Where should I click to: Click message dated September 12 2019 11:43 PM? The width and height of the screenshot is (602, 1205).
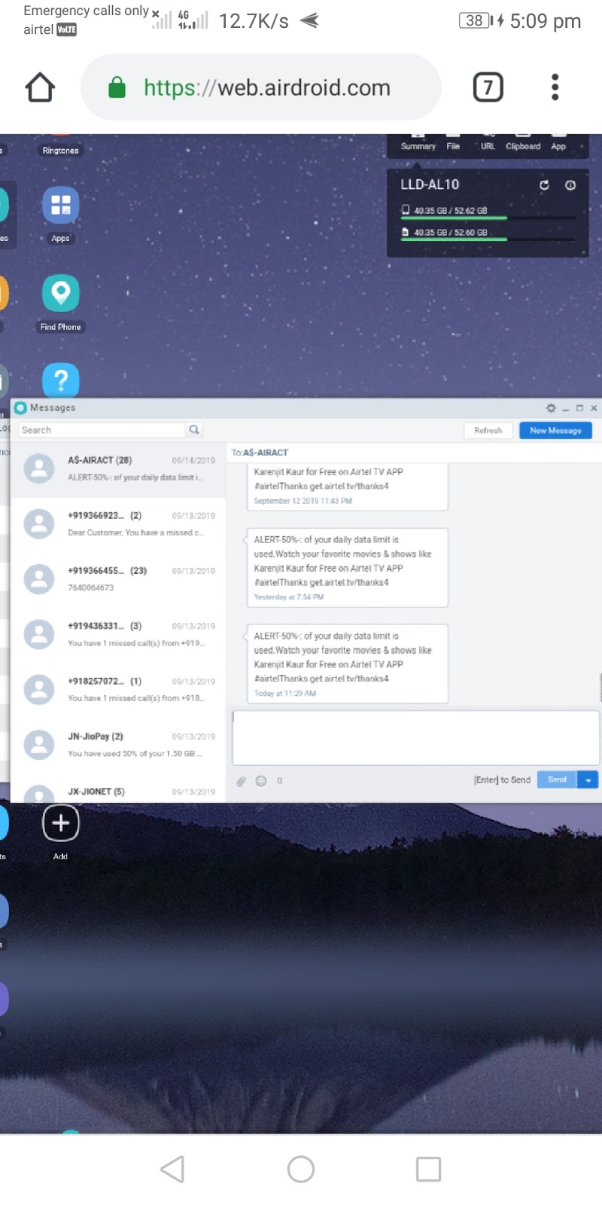click(x=348, y=487)
